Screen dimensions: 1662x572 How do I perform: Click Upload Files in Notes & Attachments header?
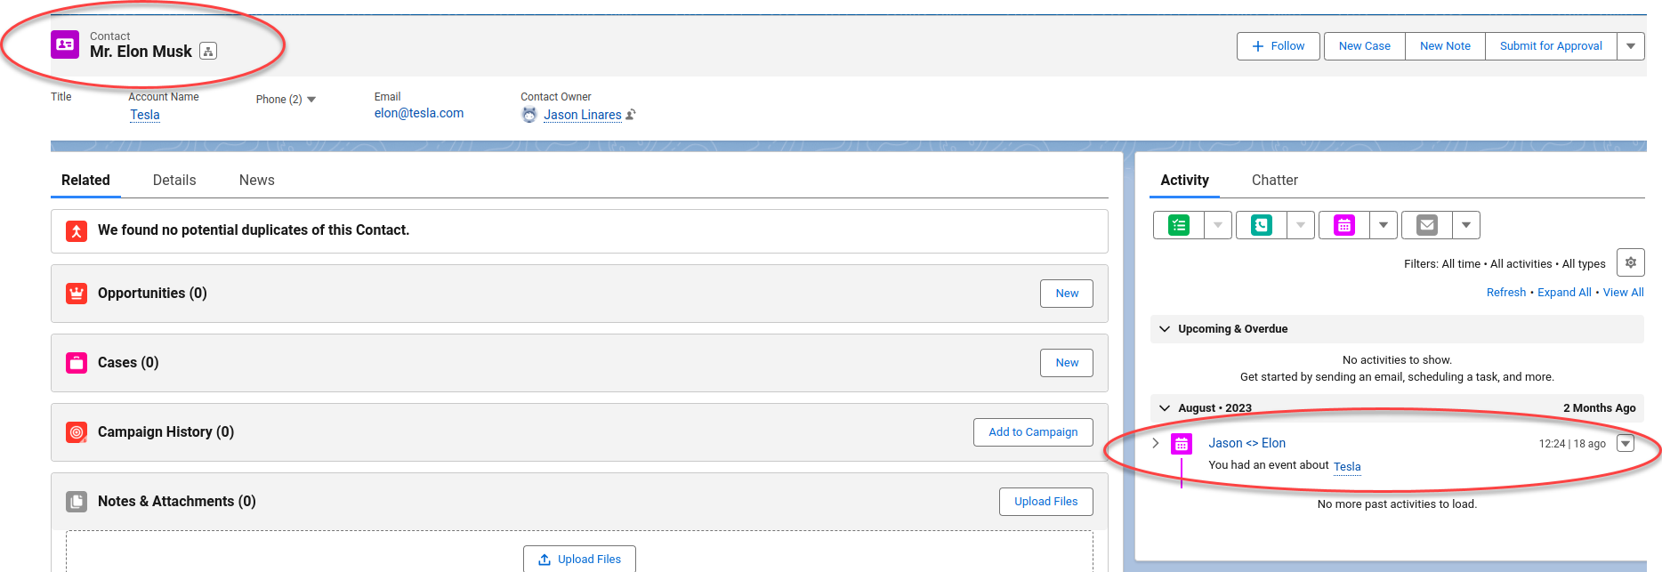click(x=1046, y=502)
